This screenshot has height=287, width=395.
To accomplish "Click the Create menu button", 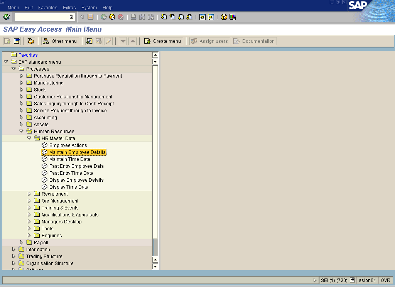I will point(163,41).
